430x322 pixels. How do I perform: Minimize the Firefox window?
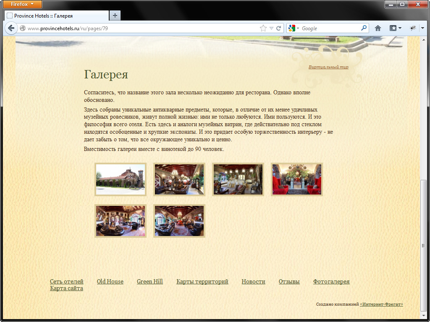(391, 4)
